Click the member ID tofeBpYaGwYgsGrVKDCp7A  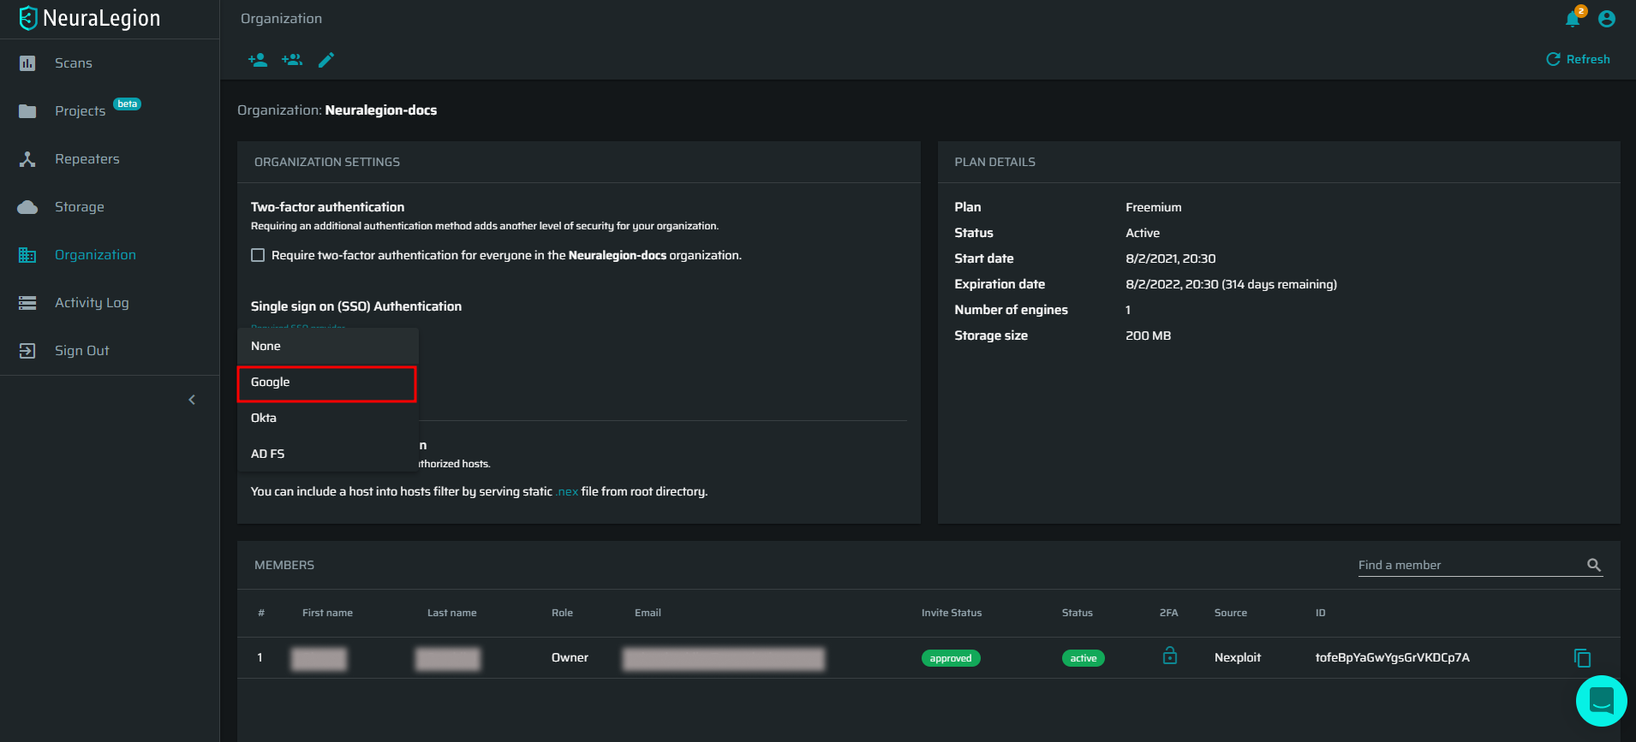click(x=1392, y=657)
